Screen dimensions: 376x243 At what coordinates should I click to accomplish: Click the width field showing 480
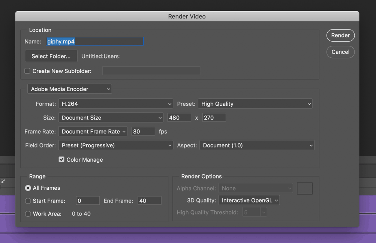tap(179, 117)
